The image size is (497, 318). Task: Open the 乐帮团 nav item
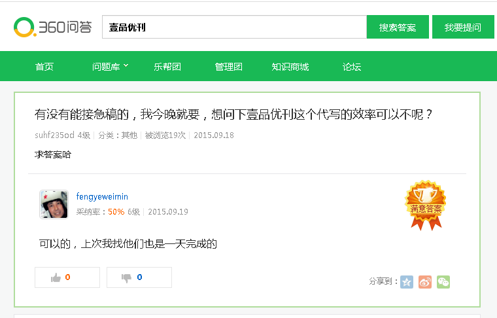[167, 67]
